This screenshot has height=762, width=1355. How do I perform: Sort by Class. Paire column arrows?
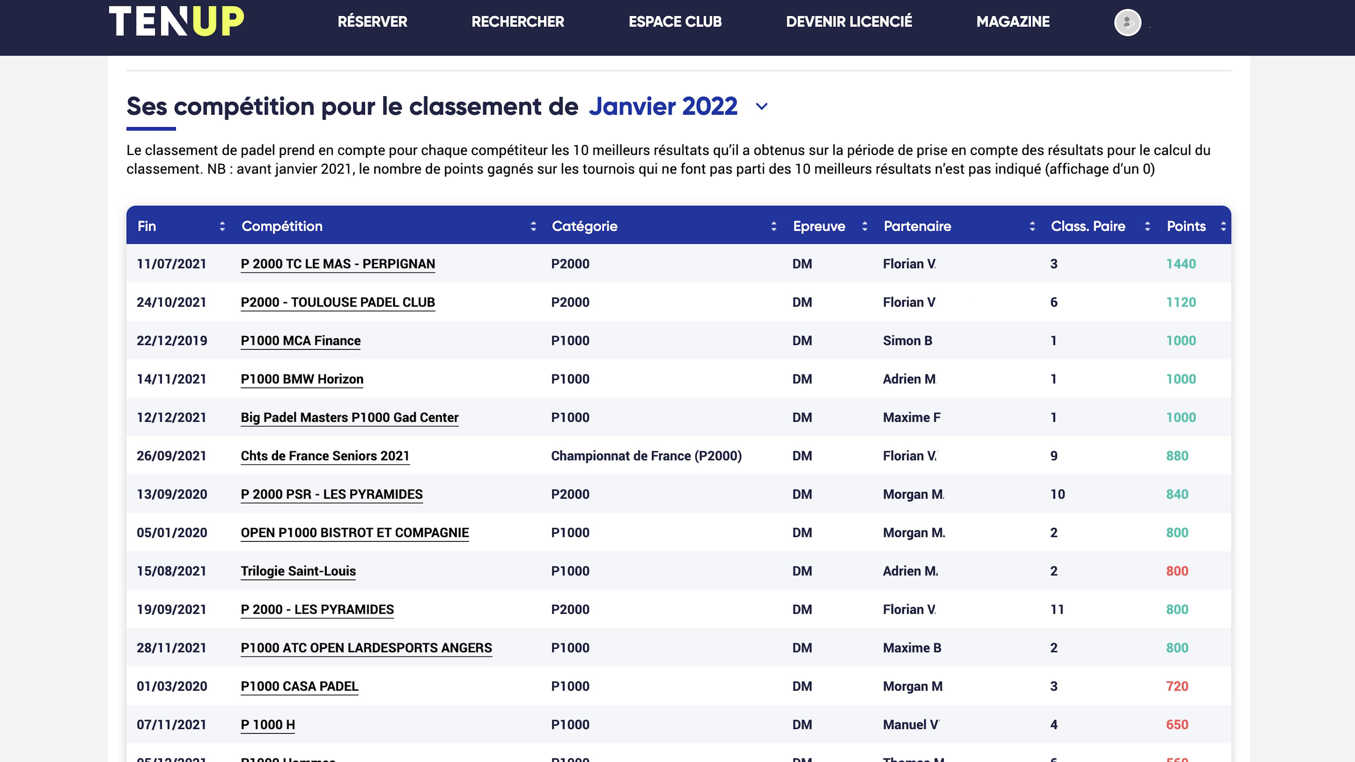coord(1147,226)
